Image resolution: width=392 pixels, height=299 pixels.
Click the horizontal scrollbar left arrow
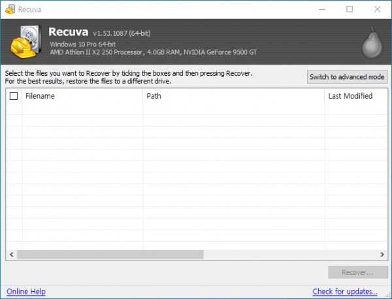coord(12,255)
